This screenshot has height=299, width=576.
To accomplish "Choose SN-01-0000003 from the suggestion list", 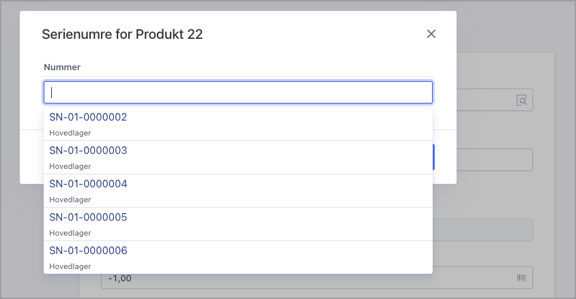I will 88,151.
